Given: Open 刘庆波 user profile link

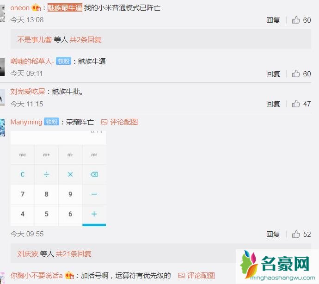Looking at the screenshot, I should click(x=28, y=253).
